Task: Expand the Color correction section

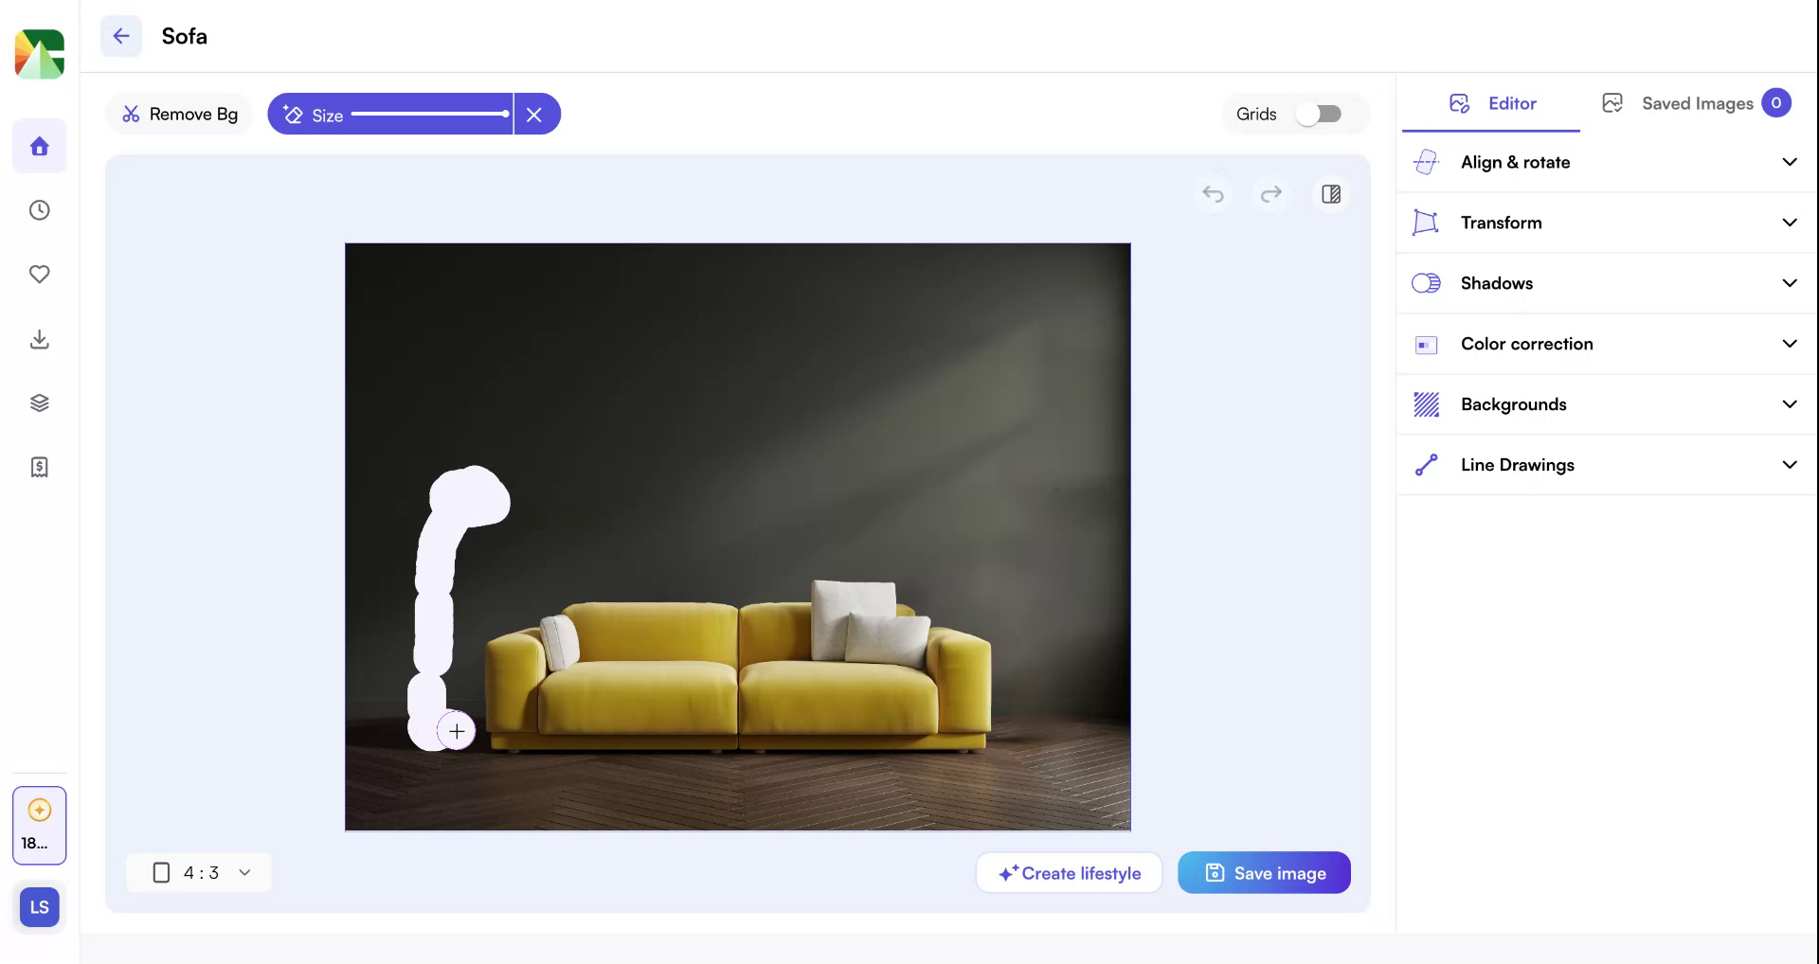Action: [x=1605, y=344]
